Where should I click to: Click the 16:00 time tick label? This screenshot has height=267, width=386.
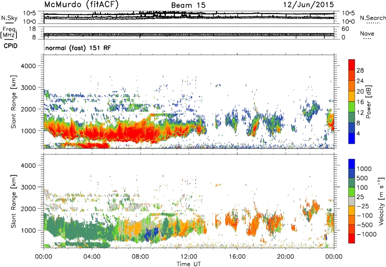(x=237, y=257)
